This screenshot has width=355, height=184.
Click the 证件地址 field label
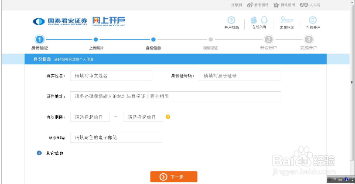pos(56,97)
